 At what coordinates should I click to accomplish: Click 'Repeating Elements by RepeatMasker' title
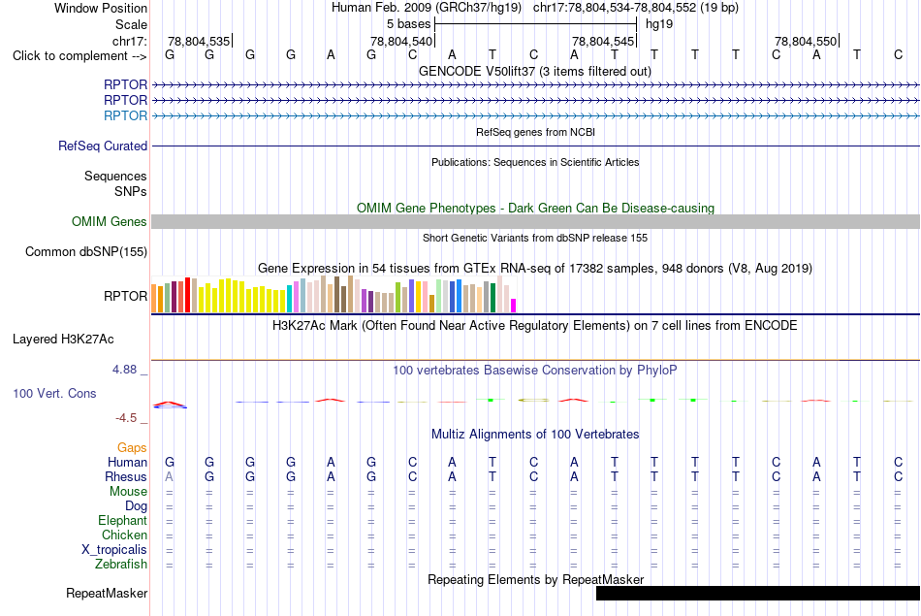pyautogui.click(x=535, y=579)
